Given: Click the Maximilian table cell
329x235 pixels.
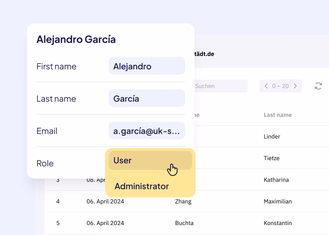Looking at the screenshot, I should pos(278,202).
